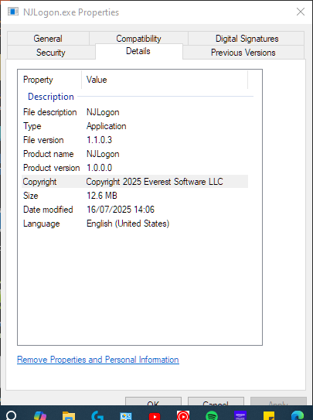Screen dimensions: 313x420
Task: Click the value 16/07/2025 14:06
Action: click(121, 210)
